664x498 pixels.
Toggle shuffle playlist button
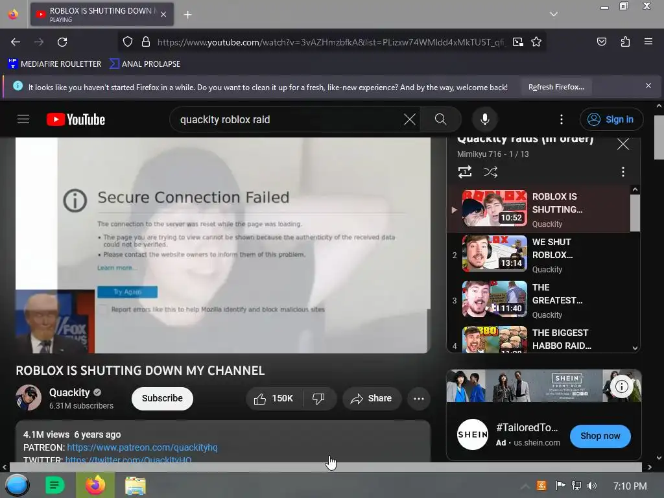(490, 172)
